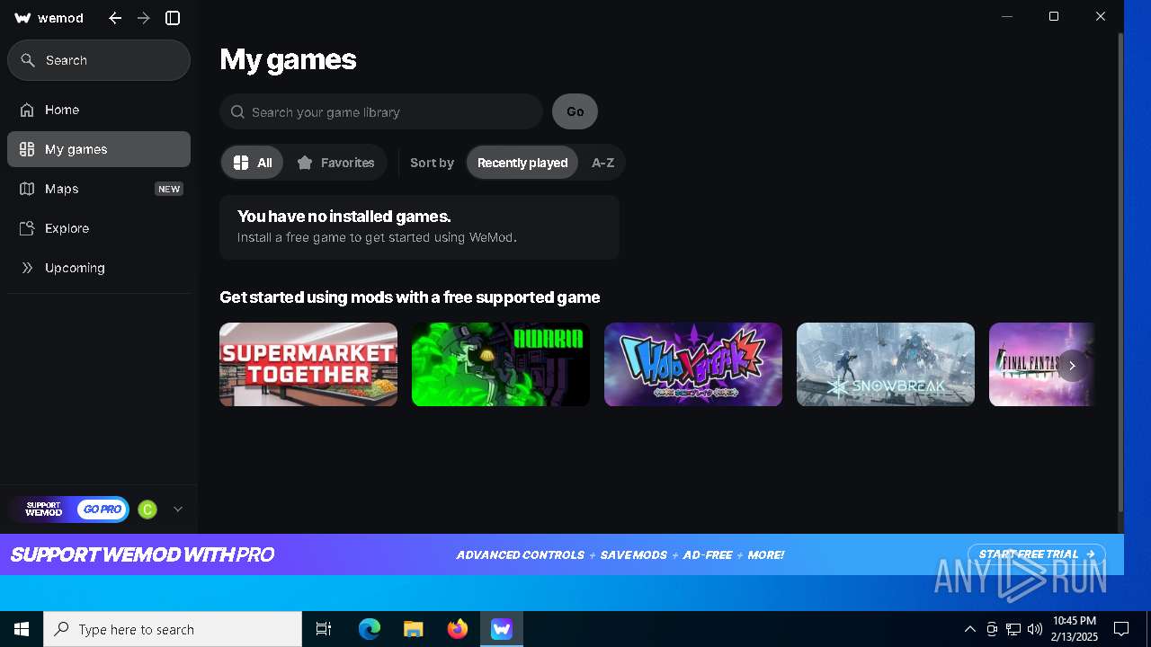Click the WeMod logo icon

23,18
